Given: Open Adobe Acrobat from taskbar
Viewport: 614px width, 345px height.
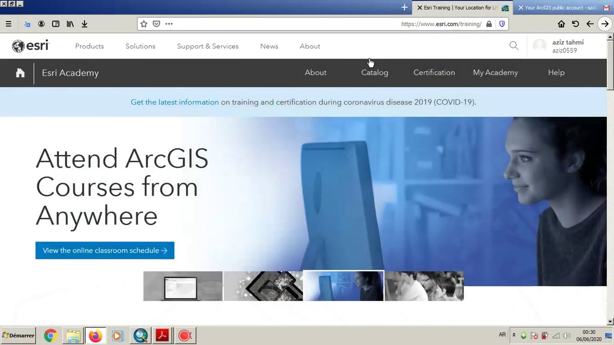Looking at the screenshot, I should 162,336.
